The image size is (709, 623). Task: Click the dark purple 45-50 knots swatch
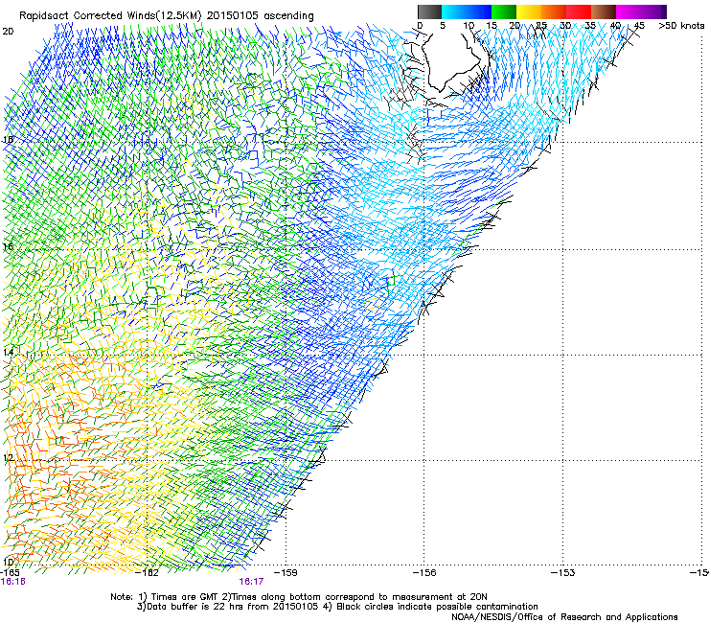point(653,12)
